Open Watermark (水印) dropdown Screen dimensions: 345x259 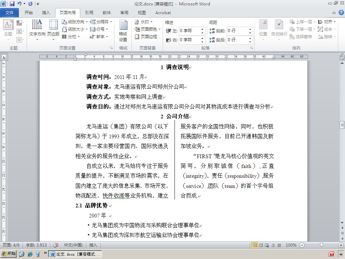(144, 22)
